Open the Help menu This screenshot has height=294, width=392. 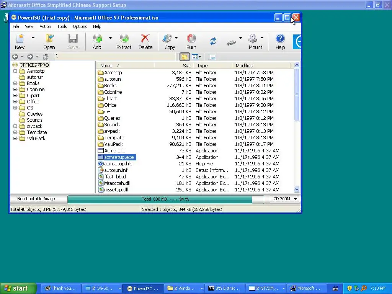click(97, 26)
